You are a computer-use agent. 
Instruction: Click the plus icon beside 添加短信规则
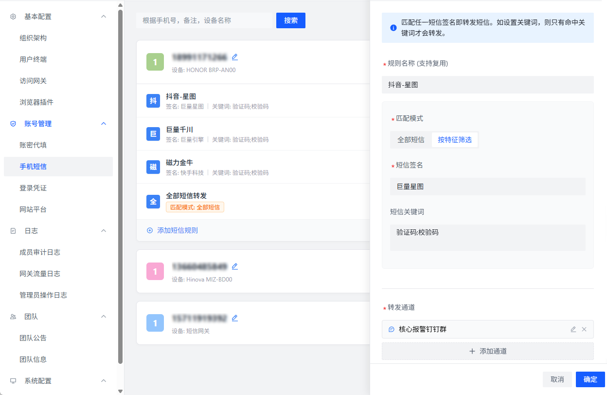point(149,230)
